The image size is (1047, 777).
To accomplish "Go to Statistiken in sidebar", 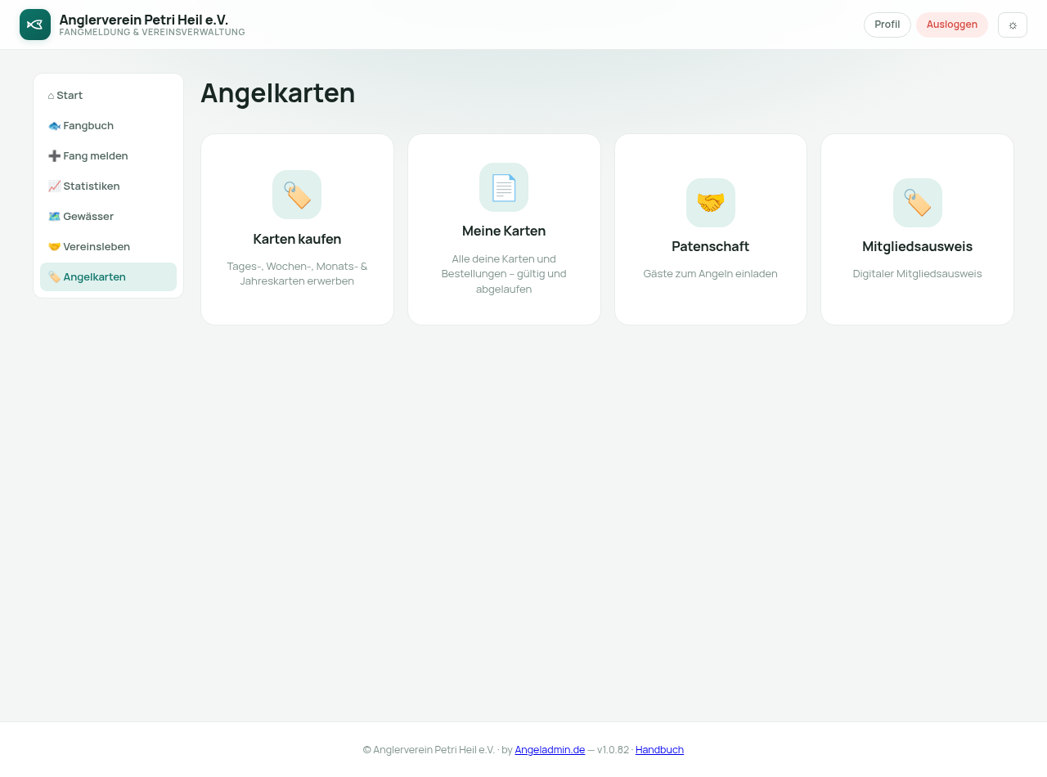I will pos(108,186).
